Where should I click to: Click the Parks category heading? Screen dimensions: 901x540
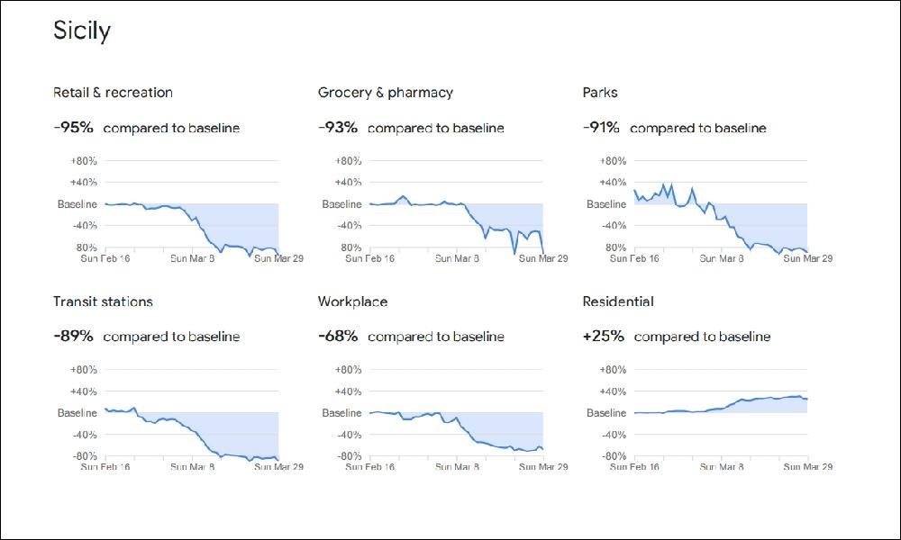coord(600,93)
